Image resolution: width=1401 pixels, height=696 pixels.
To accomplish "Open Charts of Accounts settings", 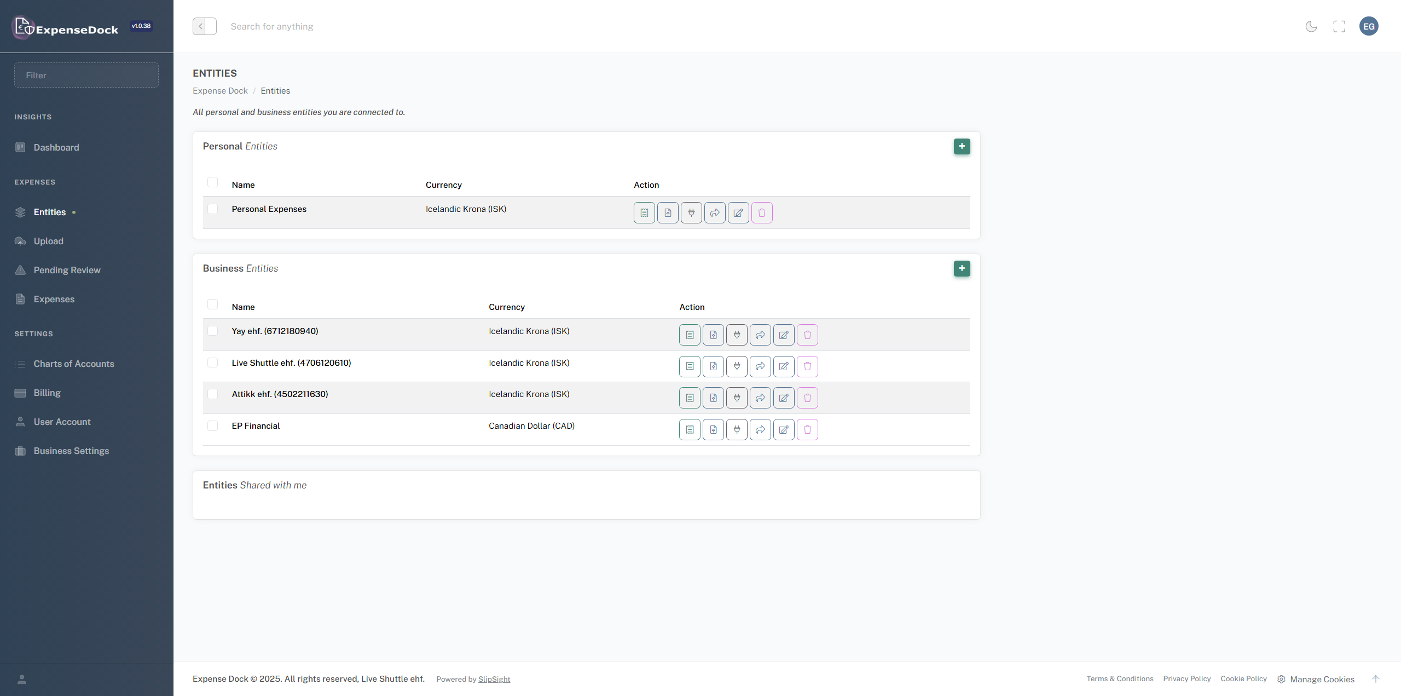I will point(73,363).
